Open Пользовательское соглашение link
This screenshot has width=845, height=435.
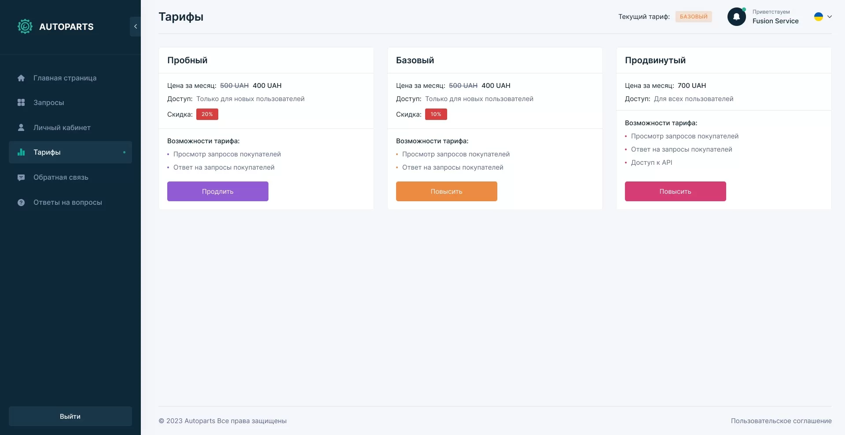tap(781, 421)
